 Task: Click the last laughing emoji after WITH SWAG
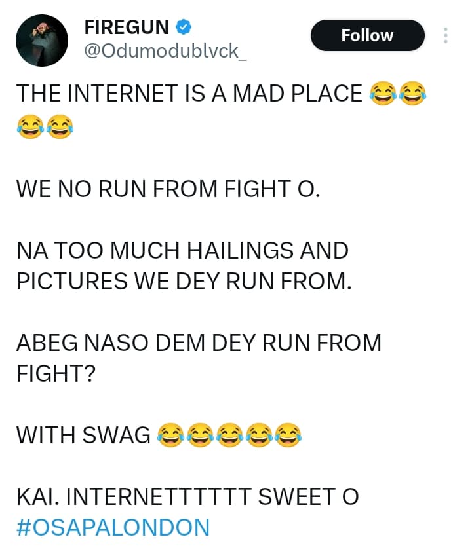pos(288,435)
